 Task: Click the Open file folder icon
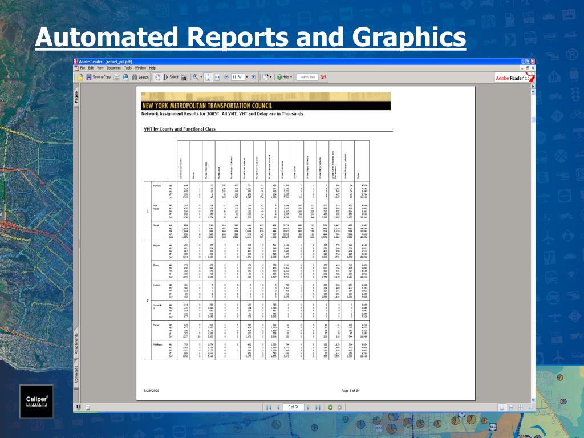[x=80, y=77]
